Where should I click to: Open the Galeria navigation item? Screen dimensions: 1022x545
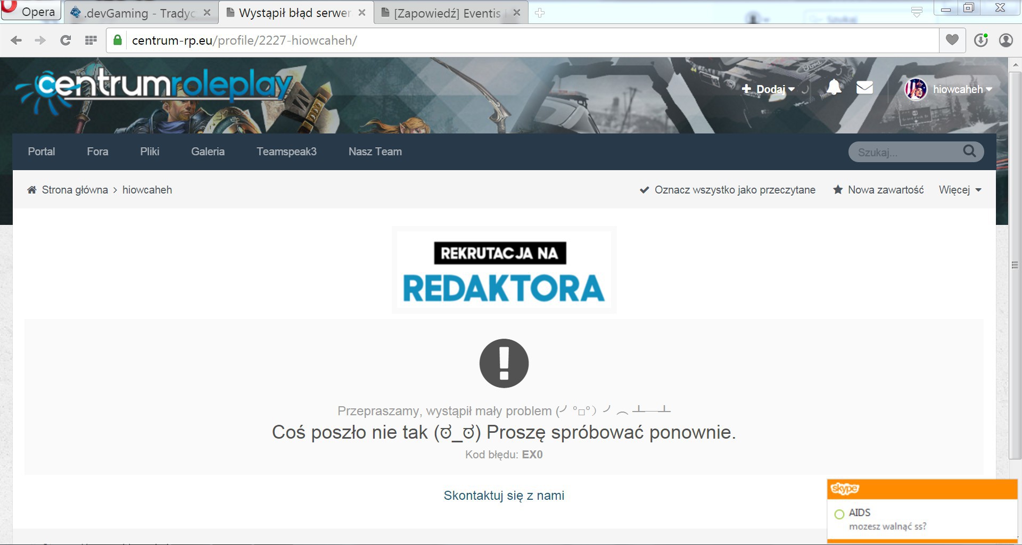(x=208, y=152)
